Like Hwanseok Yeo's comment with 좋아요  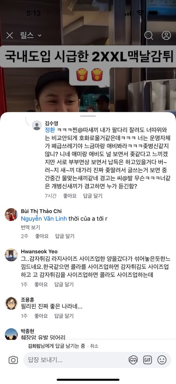pyautogui.click(x=41, y=284)
